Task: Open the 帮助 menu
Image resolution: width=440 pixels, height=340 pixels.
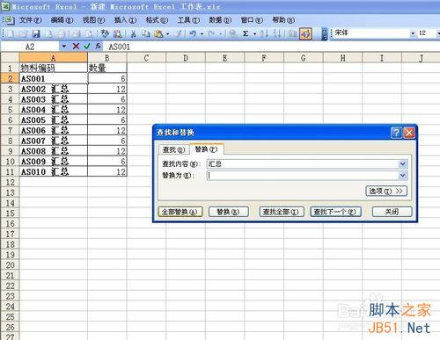Action: 283,20
